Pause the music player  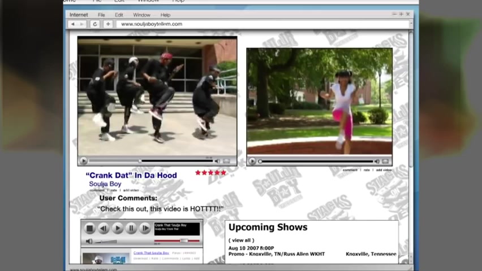point(131,228)
